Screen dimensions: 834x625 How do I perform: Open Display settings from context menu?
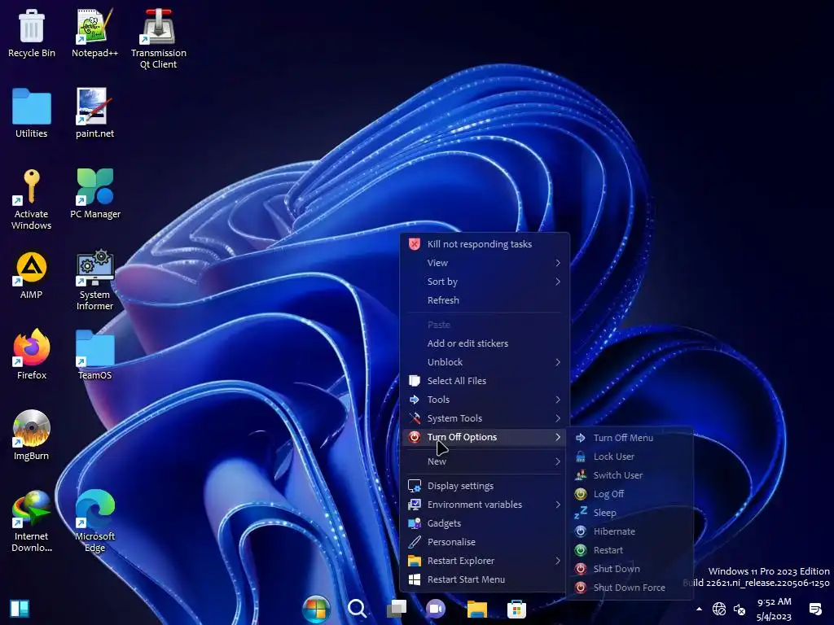pos(485,486)
